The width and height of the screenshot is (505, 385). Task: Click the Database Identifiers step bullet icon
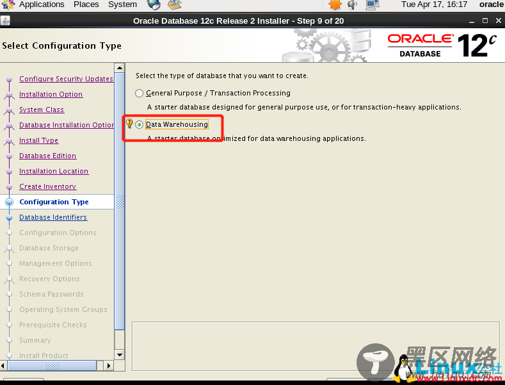[x=10, y=217]
